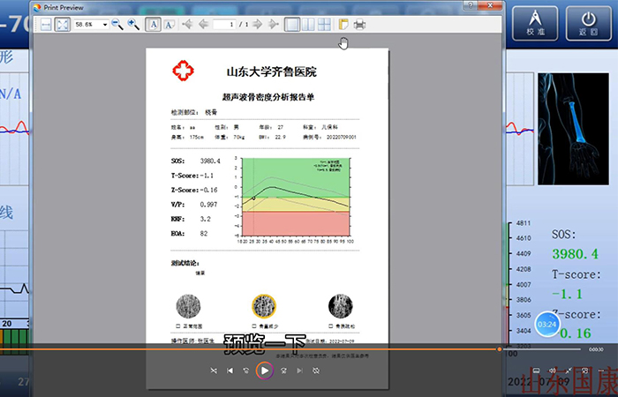
Task: Go to first page of preview
Action: (187, 25)
